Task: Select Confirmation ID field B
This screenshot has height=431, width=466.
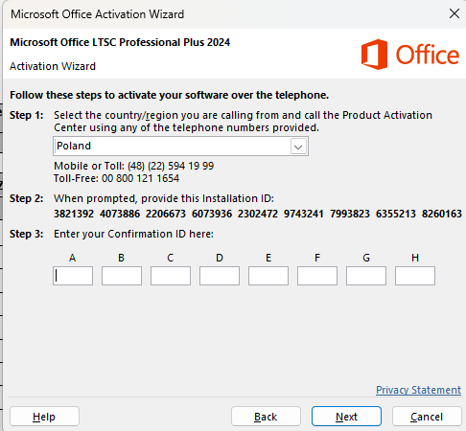Action: 122,276
